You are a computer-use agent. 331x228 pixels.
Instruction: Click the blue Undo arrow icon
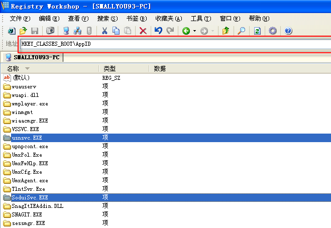click(158, 31)
